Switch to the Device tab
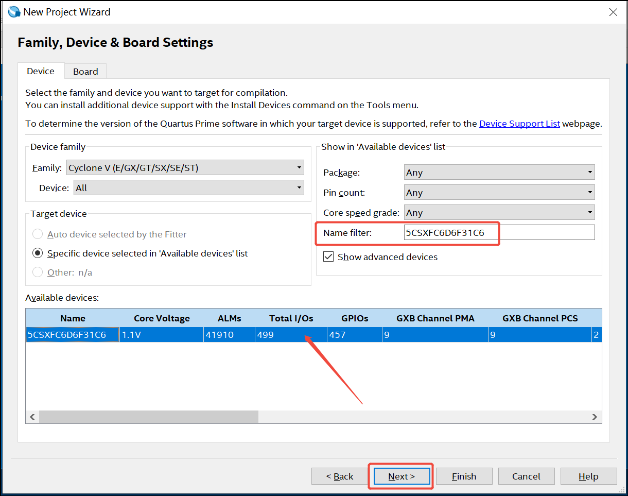 [x=41, y=71]
